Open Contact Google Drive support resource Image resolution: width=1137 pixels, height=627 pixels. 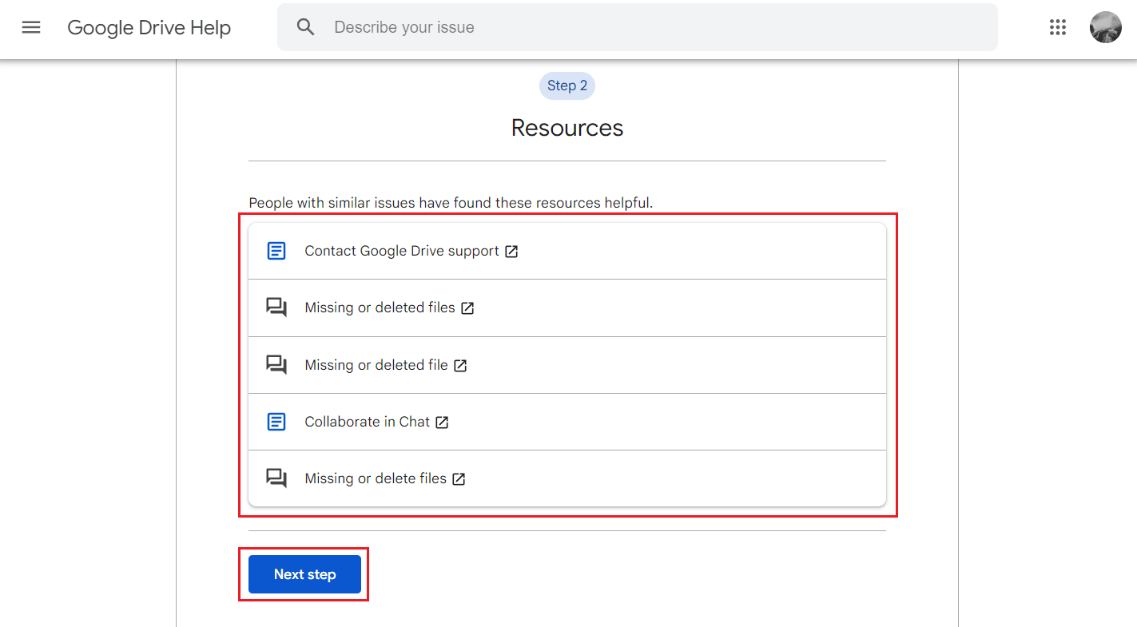pos(401,251)
